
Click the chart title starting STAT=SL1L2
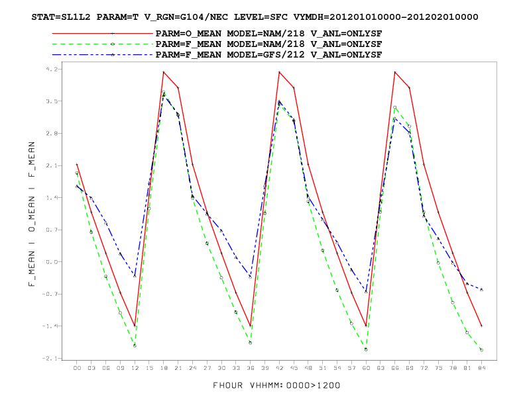(255, 17)
